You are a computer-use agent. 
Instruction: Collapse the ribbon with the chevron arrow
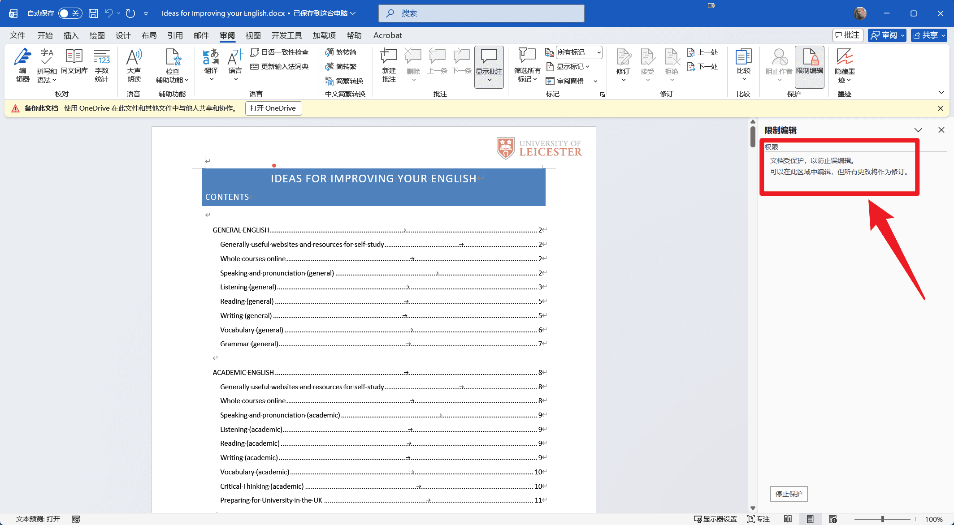tap(941, 93)
